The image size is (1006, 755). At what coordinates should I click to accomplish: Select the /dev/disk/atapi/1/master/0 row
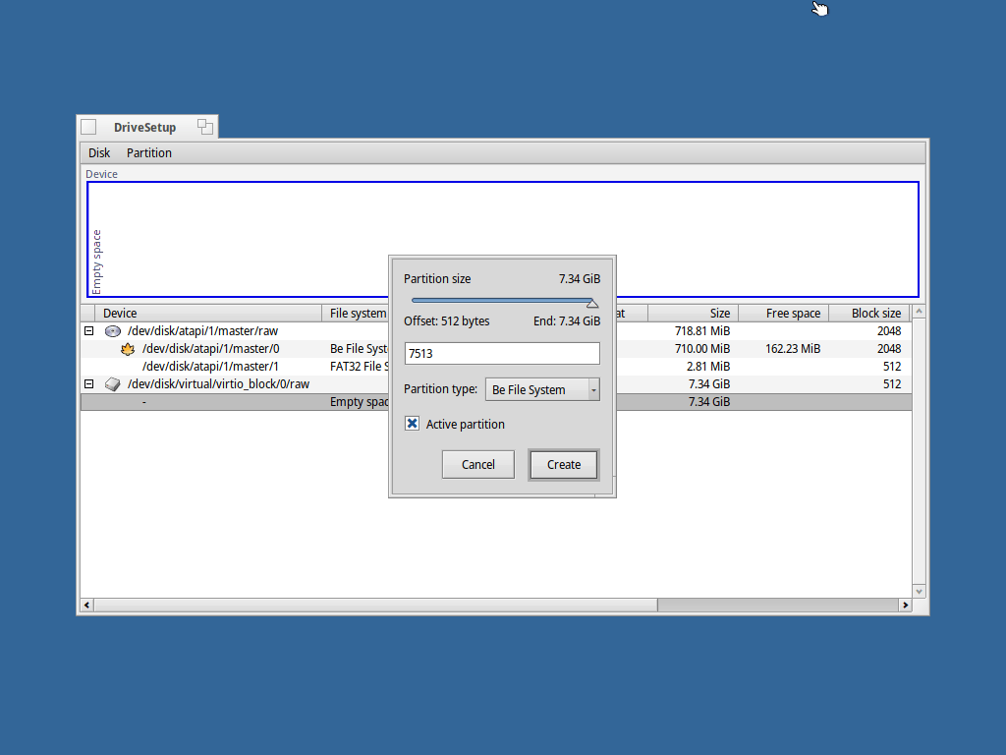click(496, 349)
